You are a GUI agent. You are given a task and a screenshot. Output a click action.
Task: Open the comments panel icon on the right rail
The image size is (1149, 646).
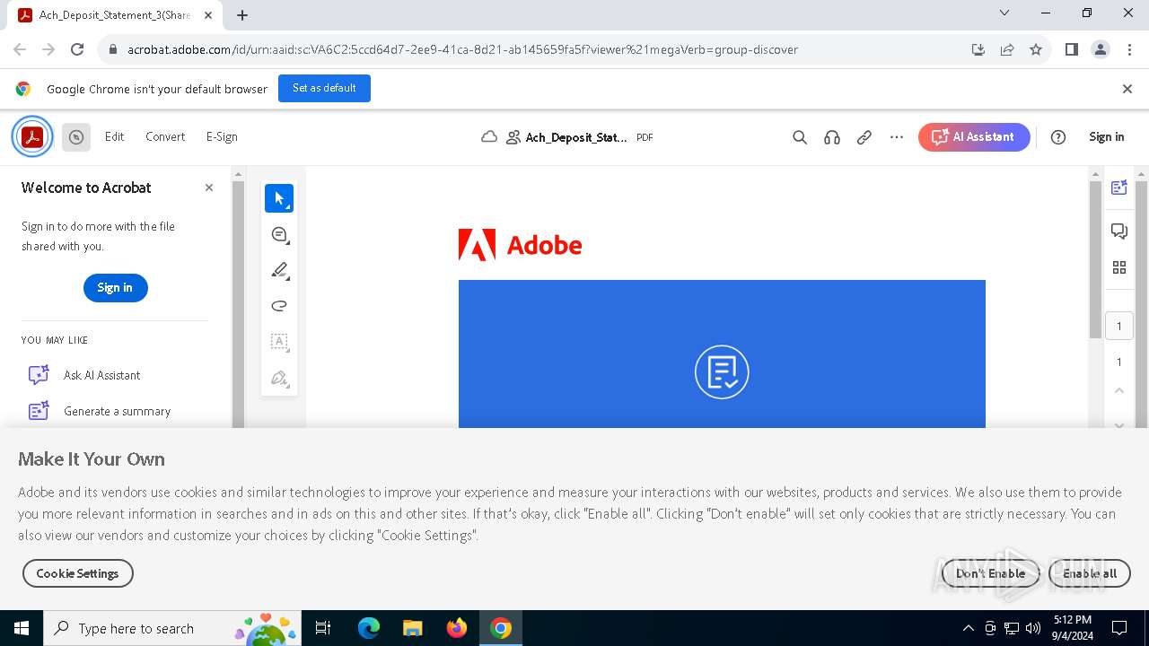[x=1119, y=231]
